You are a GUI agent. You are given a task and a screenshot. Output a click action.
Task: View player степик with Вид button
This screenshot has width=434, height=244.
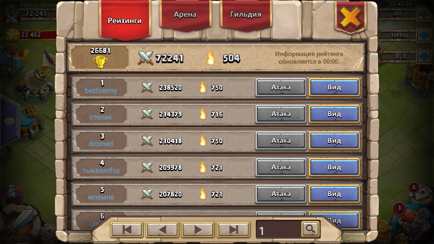(x=335, y=114)
